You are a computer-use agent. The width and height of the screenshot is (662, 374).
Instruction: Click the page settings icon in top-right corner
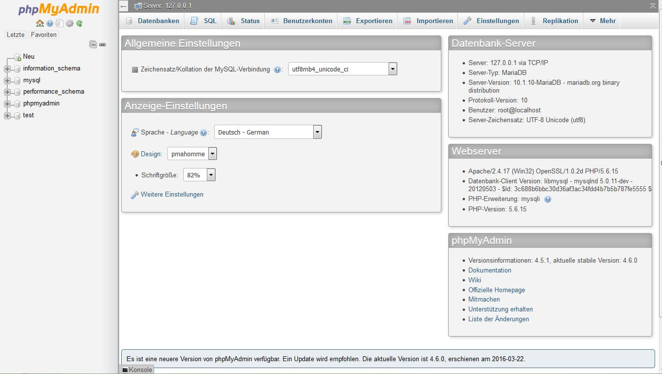[x=653, y=5]
